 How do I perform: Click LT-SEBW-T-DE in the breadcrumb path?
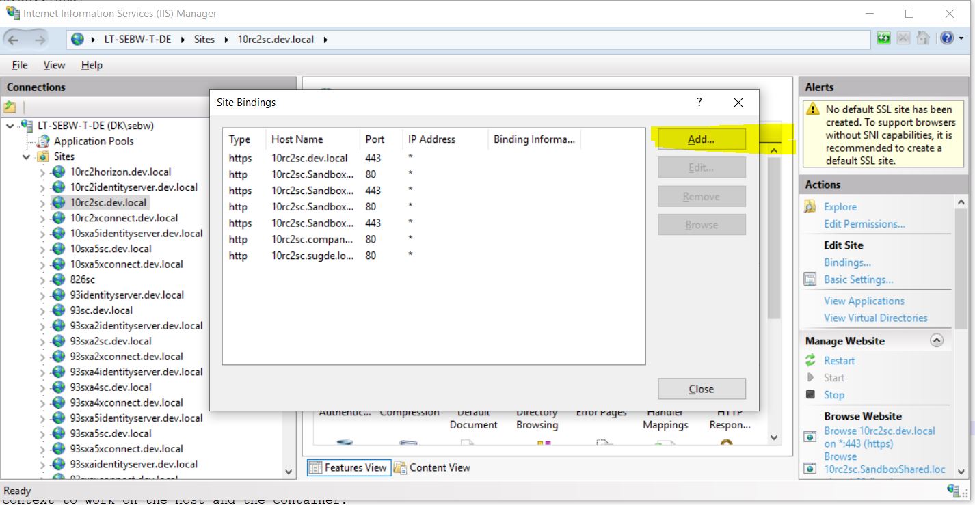137,40
